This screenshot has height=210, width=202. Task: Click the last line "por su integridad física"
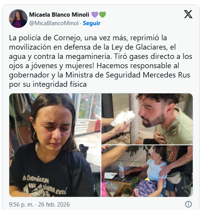(48, 84)
